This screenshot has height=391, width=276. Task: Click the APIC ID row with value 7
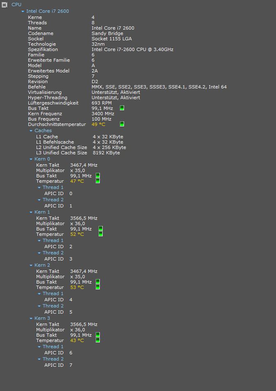58,365
